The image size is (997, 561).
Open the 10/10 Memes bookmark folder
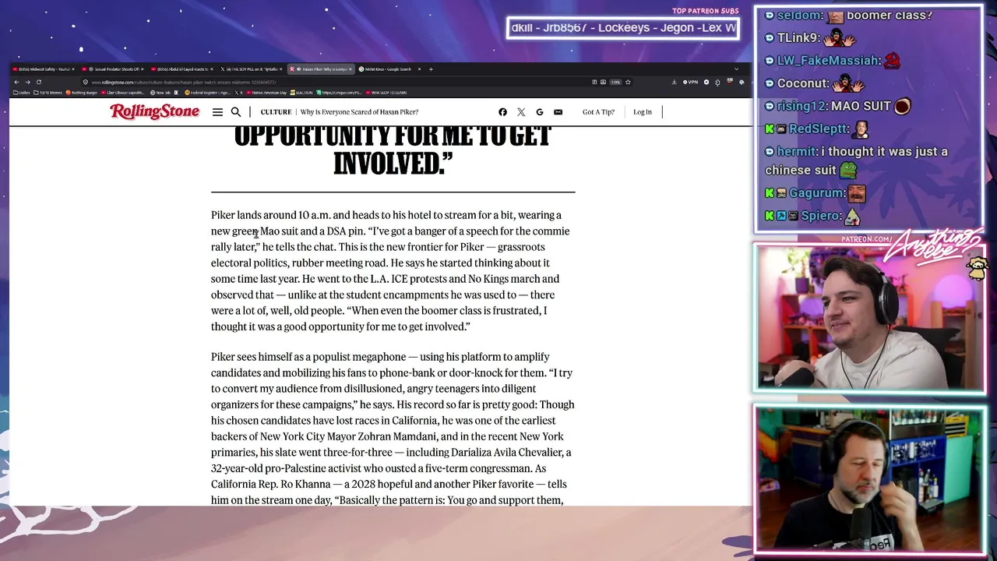(x=48, y=93)
